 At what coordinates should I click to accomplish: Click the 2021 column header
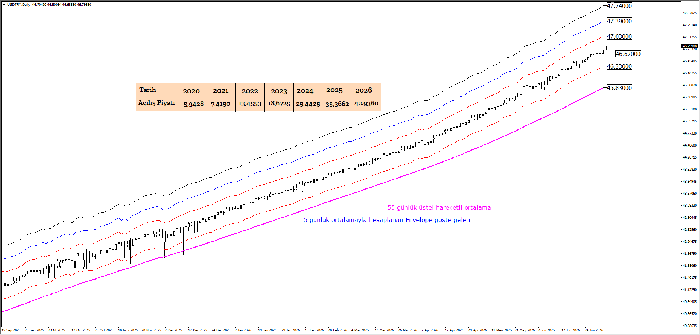[x=221, y=90]
